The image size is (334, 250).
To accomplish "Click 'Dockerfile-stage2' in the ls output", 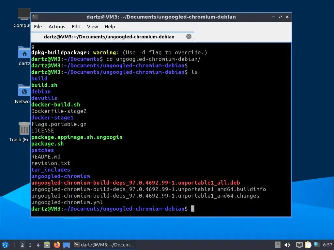I will (x=59, y=111).
